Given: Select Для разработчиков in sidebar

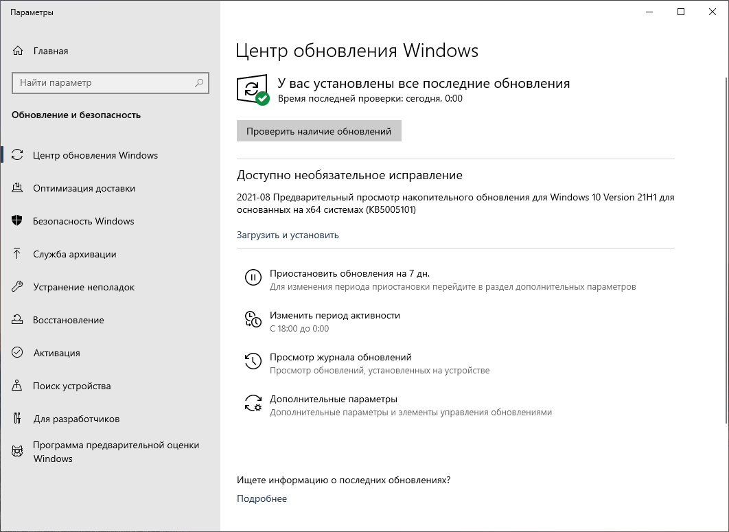Looking at the screenshot, I should click(76, 419).
